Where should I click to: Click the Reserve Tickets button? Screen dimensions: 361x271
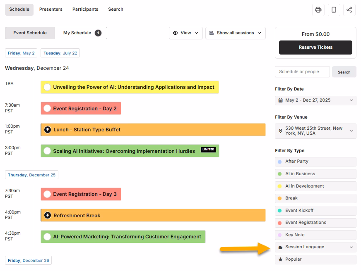pos(315,48)
